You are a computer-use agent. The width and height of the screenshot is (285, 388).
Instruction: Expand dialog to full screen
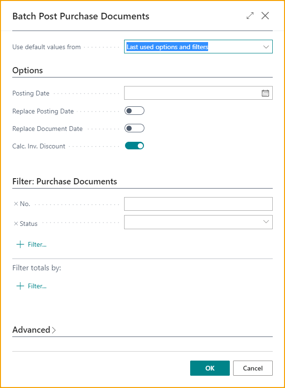point(250,16)
